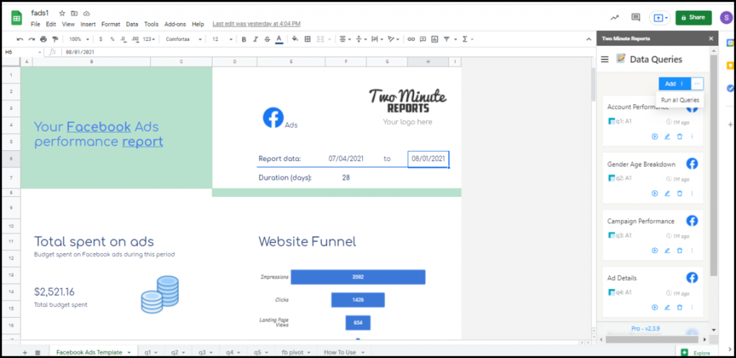This screenshot has width=736, height=358.
Task: Open the Format menu
Action: tap(111, 24)
